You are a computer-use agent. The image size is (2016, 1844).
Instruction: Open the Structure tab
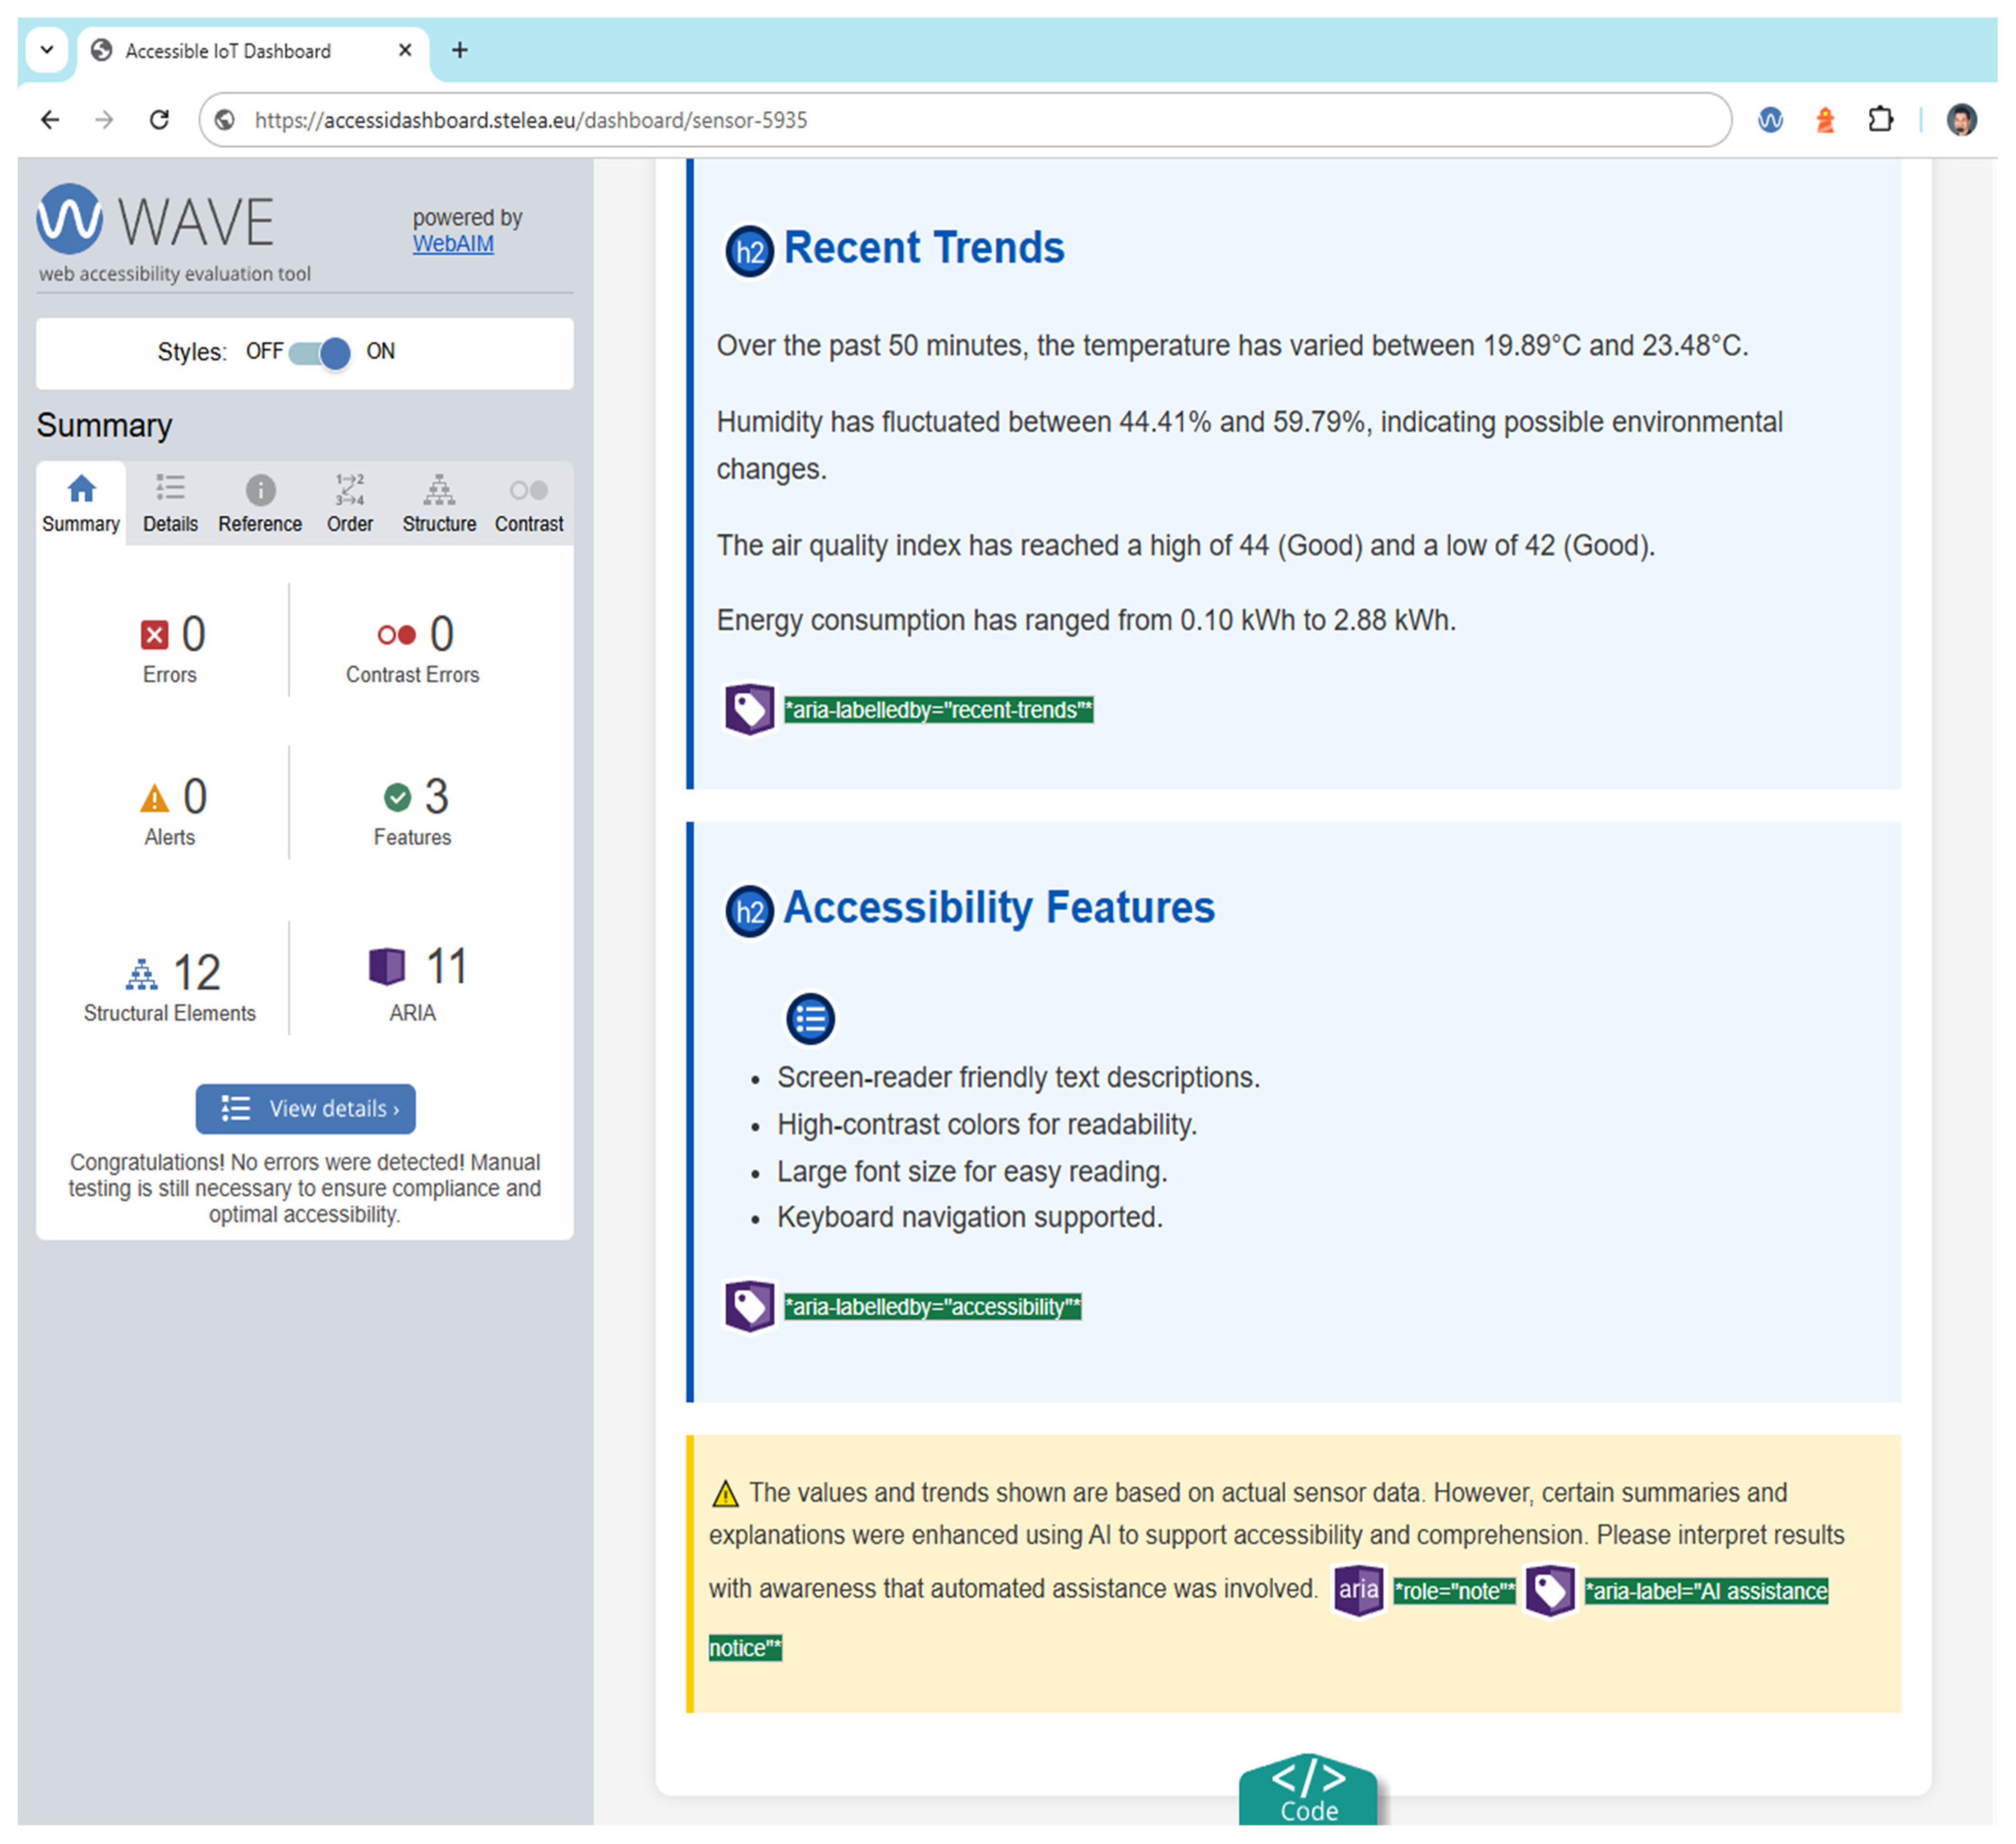coord(439,504)
